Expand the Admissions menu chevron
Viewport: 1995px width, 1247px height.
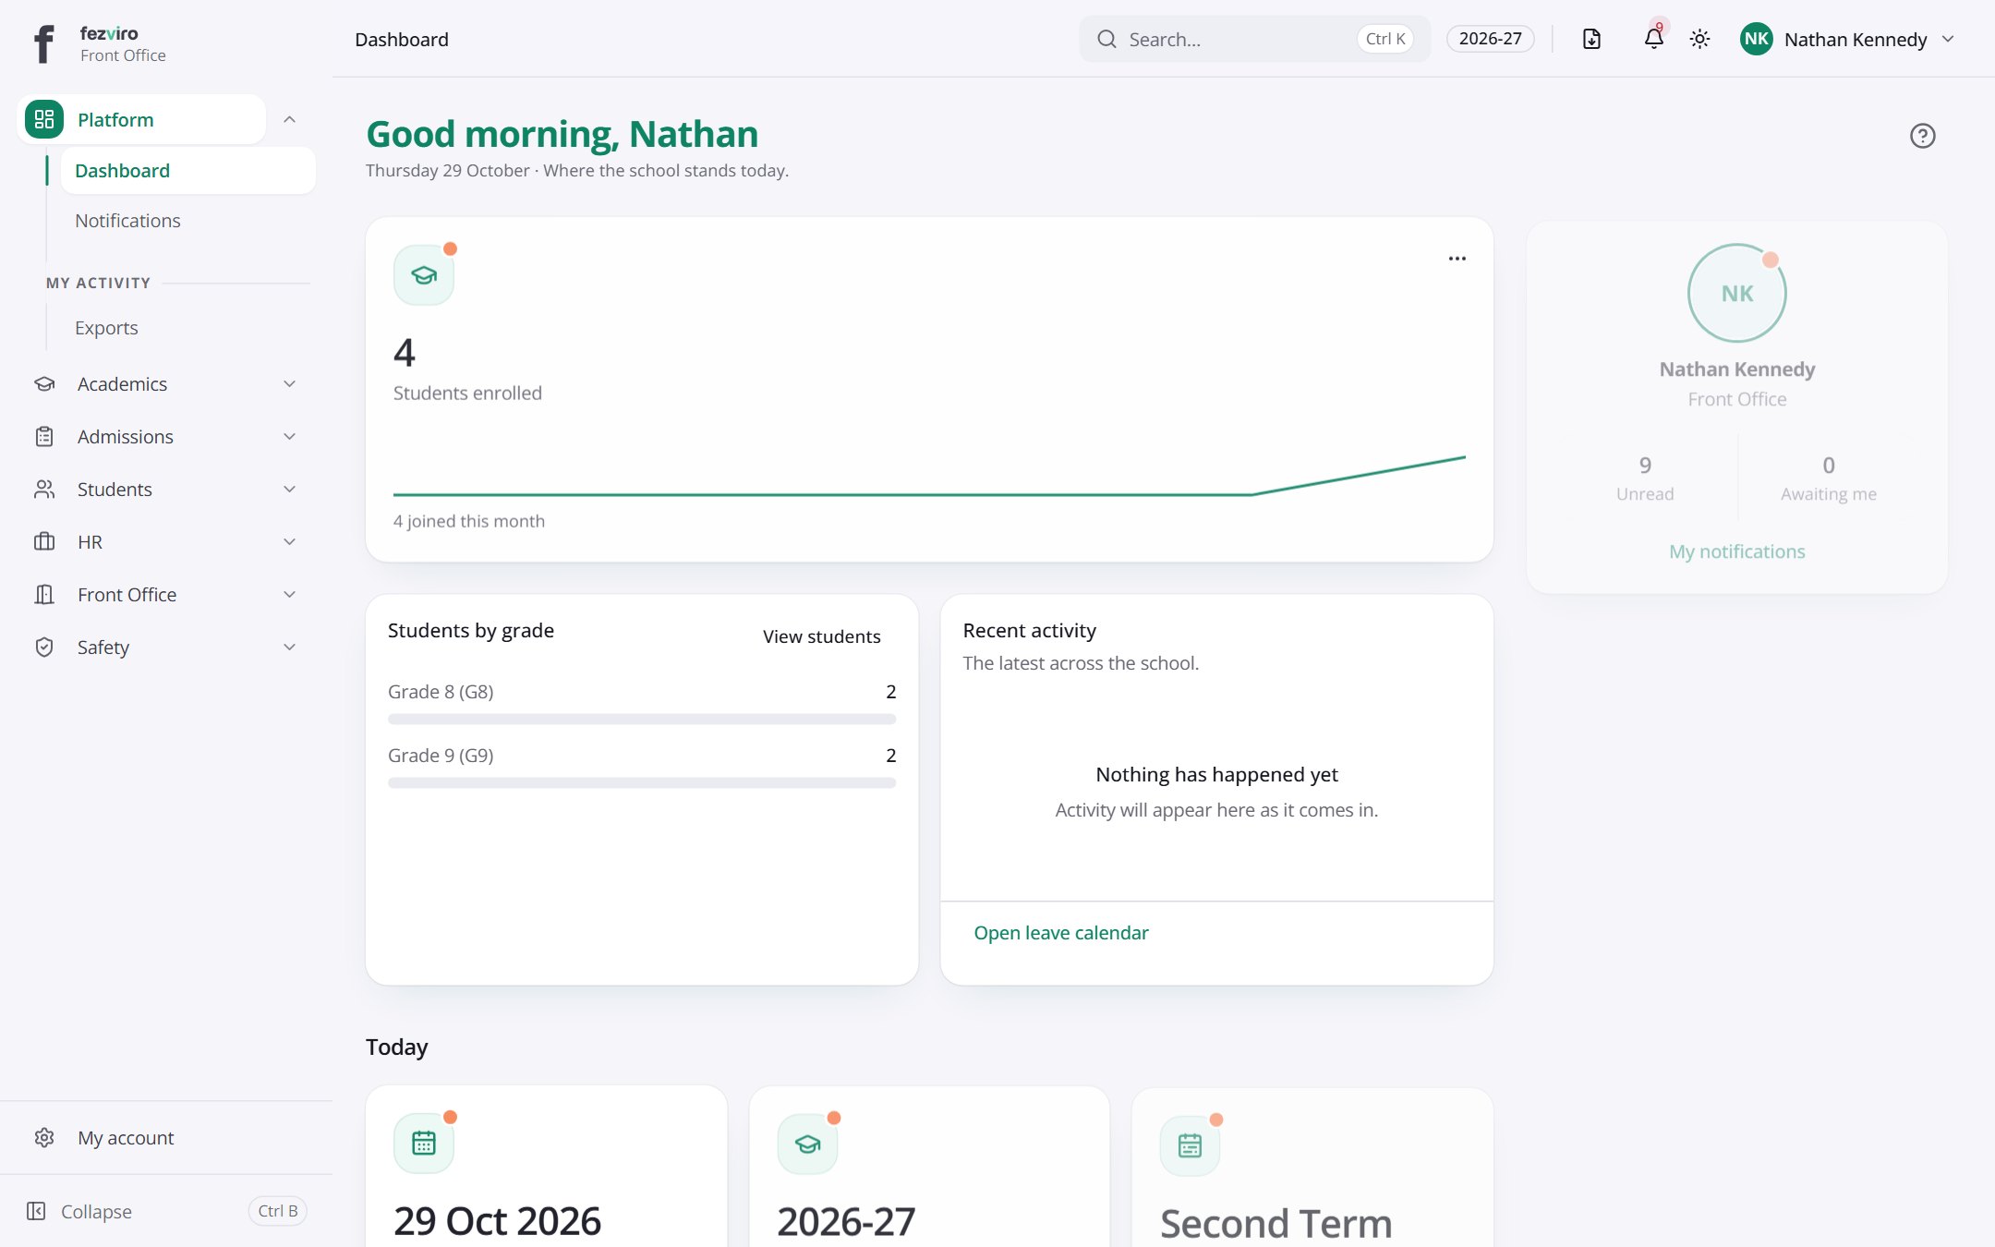pos(289,436)
